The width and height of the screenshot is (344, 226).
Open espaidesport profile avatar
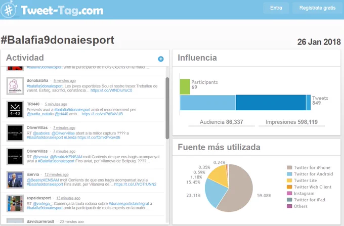pos(15,203)
